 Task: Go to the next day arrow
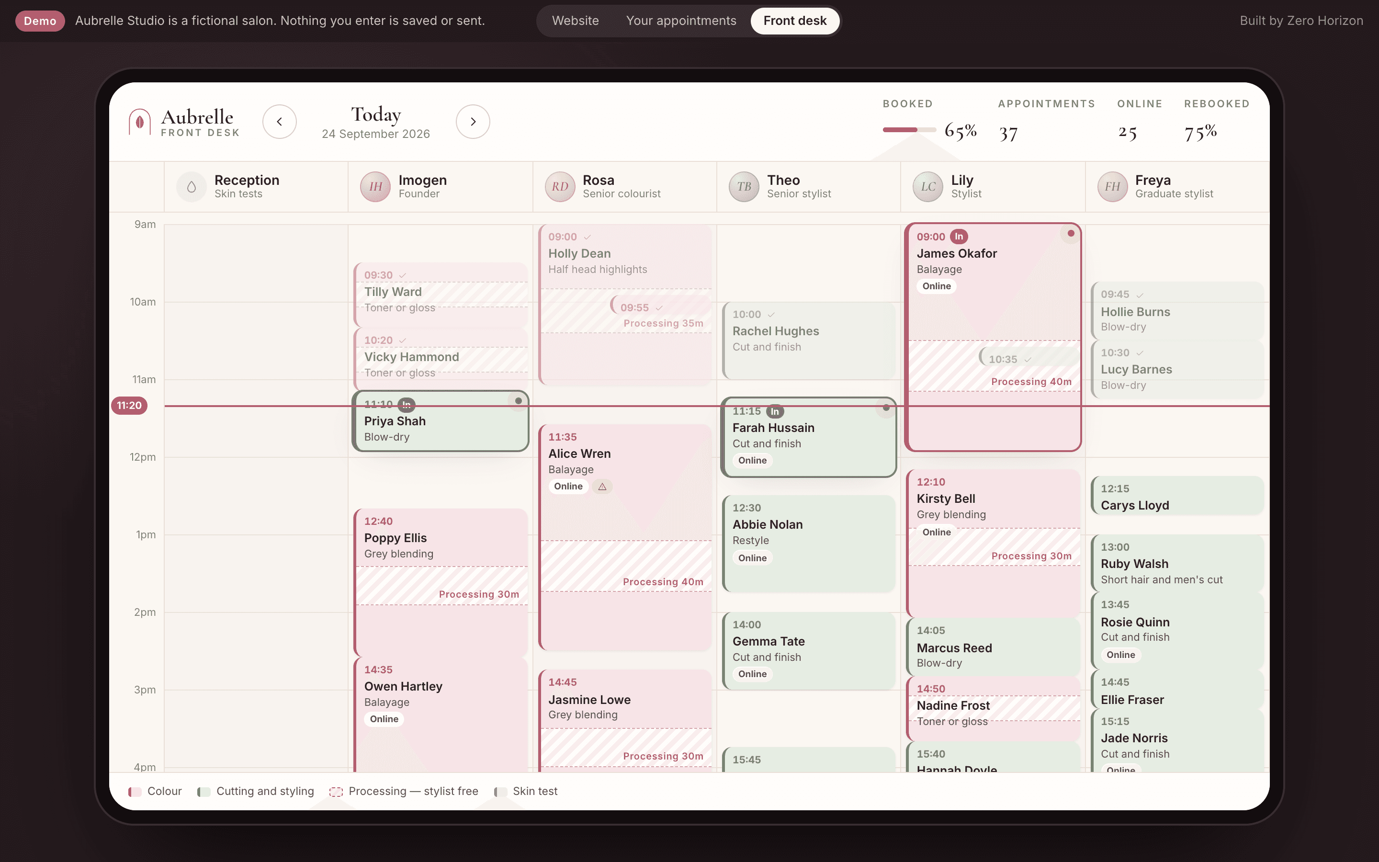[473, 122]
